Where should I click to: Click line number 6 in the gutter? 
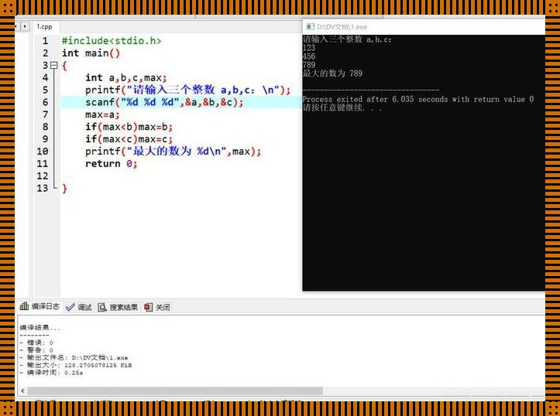click(x=45, y=102)
